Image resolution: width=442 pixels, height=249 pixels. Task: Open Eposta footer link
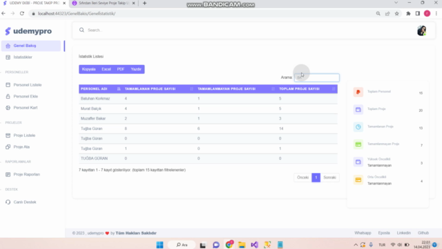pyautogui.click(x=384, y=233)
